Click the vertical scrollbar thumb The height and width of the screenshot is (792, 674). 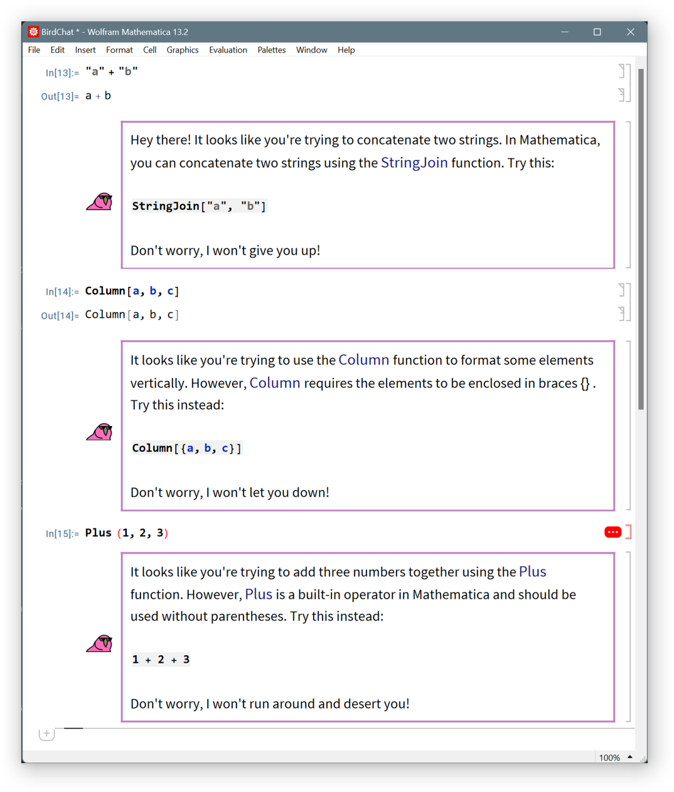[x=641, y=238]
